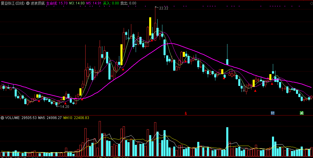The image size is (313, 158).
Task: Open the 财 financial report marker
Action: [x=273, y=113]
